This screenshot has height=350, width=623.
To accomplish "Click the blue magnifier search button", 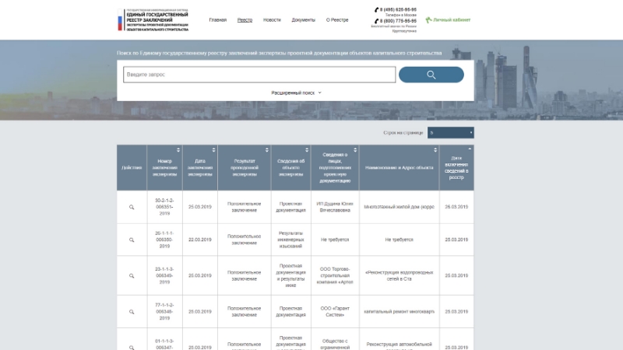I will (431, 75).
